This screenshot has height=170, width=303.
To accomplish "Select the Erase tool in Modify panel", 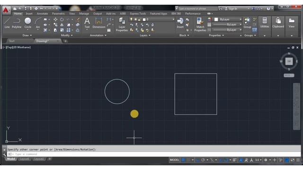I will point(78,19).
